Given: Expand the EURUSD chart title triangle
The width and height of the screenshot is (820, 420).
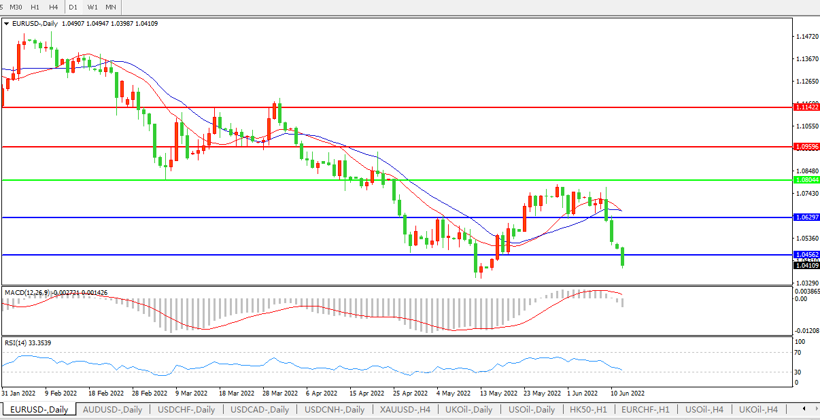Looking at the screenshot, I should coord(7,24).
